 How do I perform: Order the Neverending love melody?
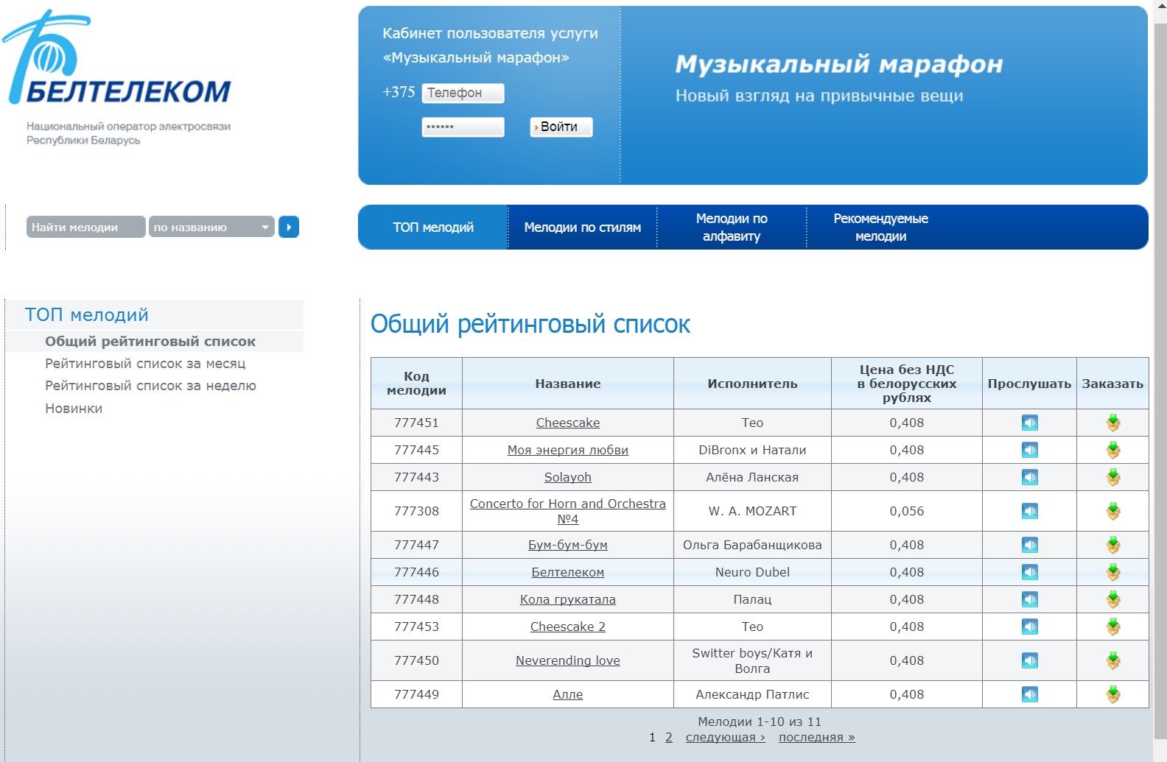click(1113, 660)
